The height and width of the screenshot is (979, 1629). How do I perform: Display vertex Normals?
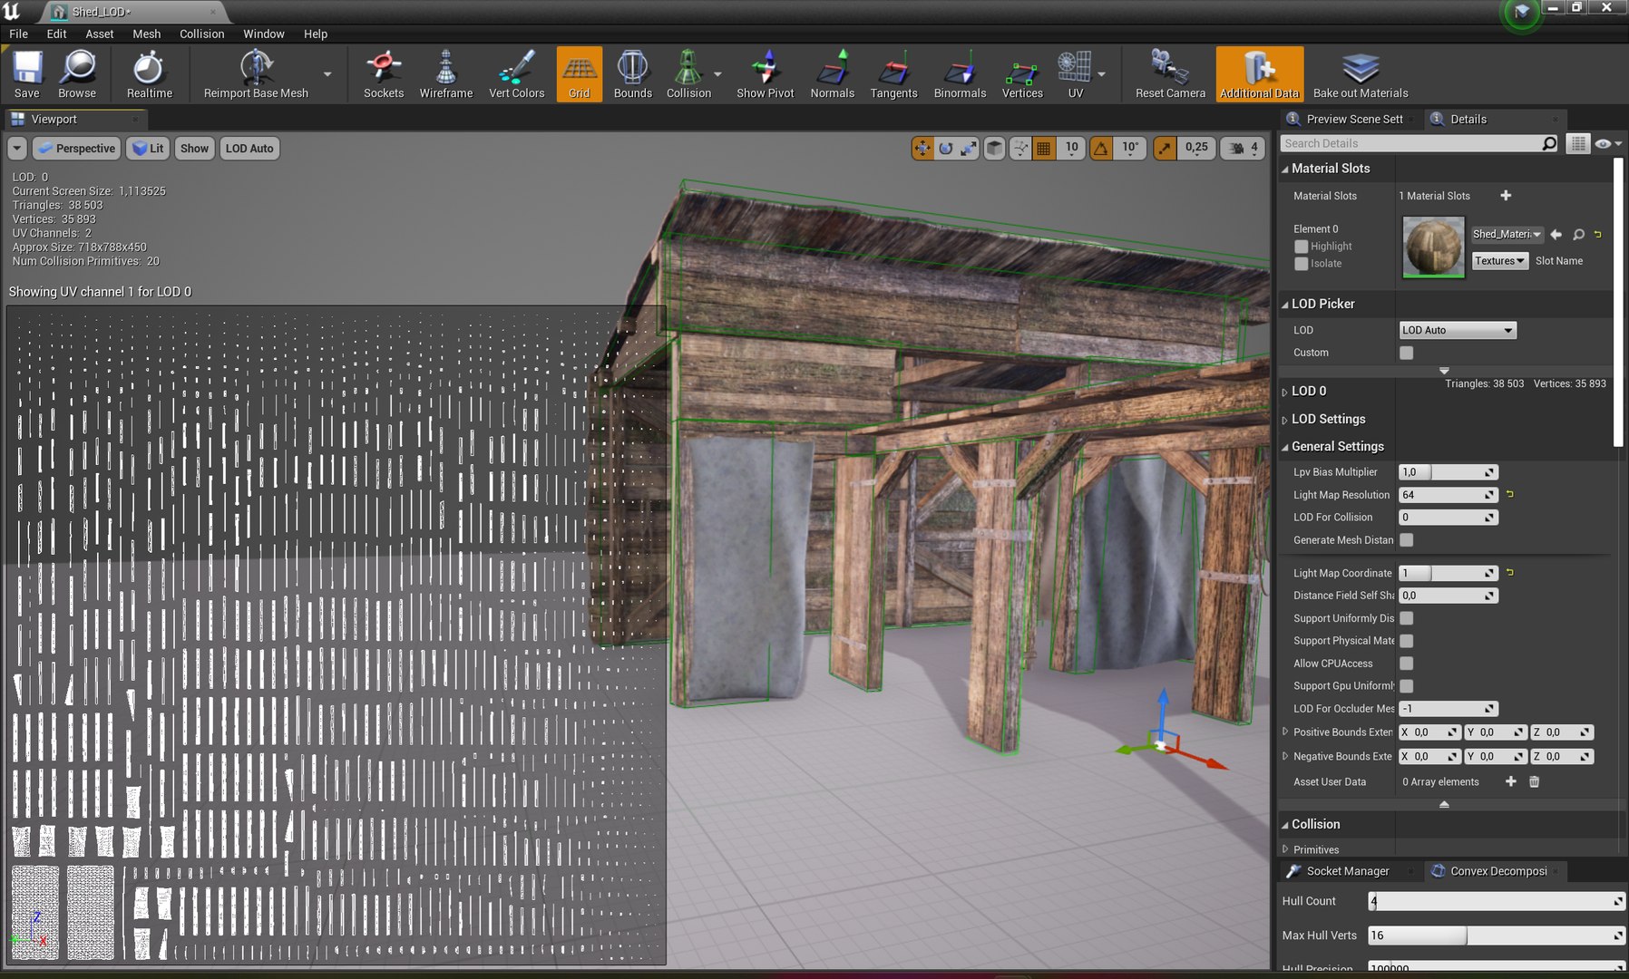832,74
